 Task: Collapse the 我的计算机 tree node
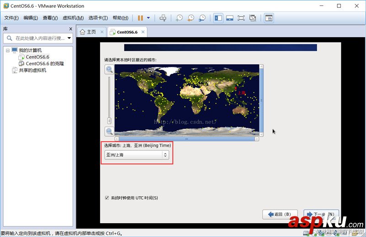tap(8, 50)
